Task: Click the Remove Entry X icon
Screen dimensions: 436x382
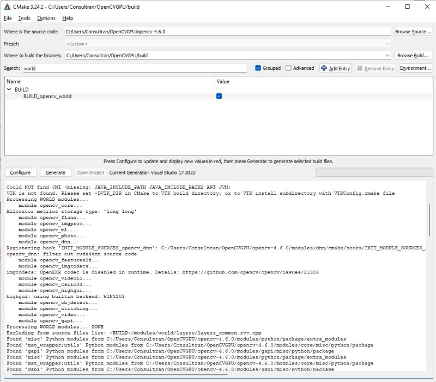Action: pyautogui.click(x=360, y=68)
